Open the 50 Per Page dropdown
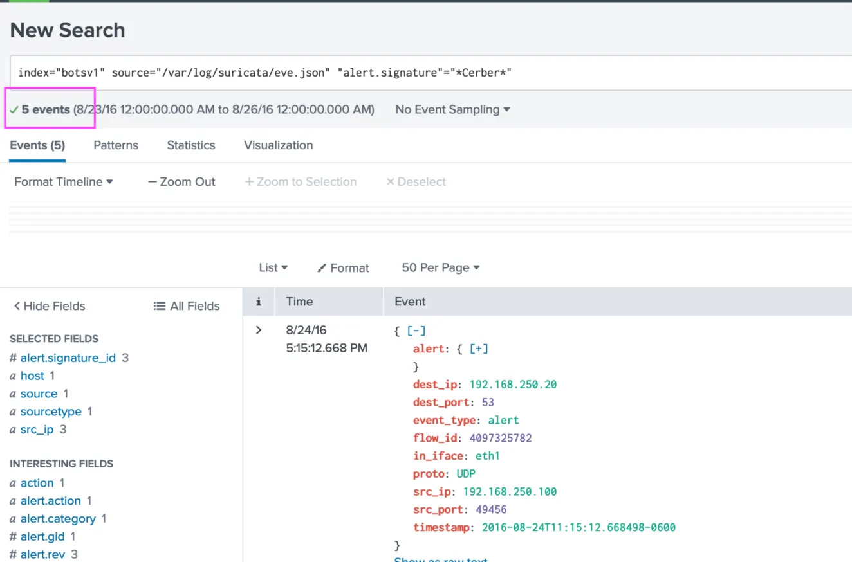 (441, 267)
